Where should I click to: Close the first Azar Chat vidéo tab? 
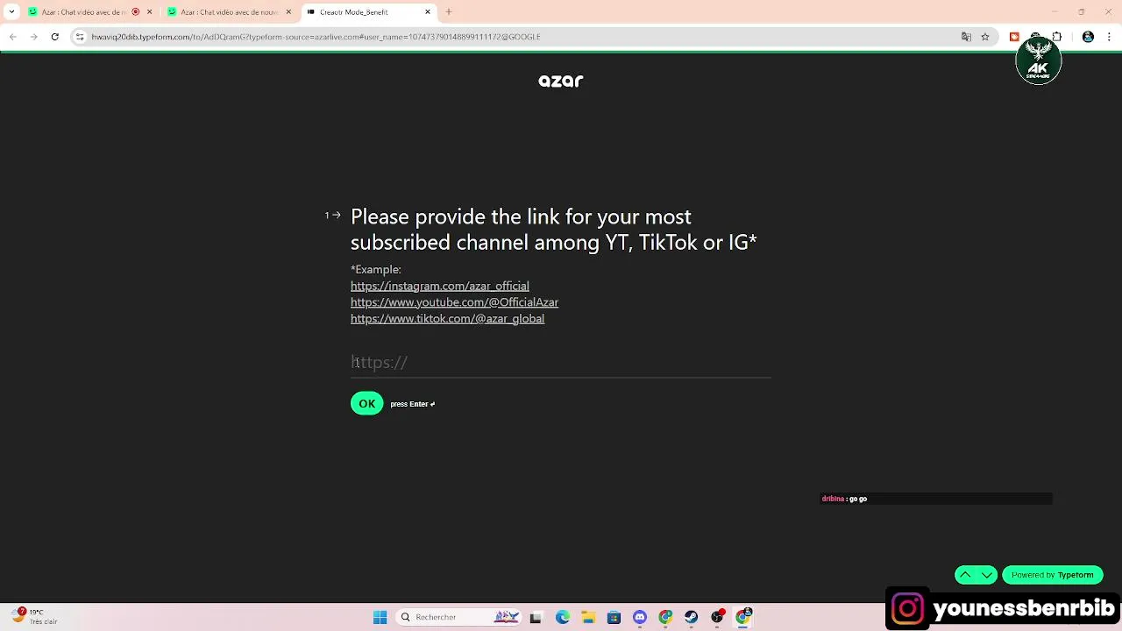tap(149, 12)
